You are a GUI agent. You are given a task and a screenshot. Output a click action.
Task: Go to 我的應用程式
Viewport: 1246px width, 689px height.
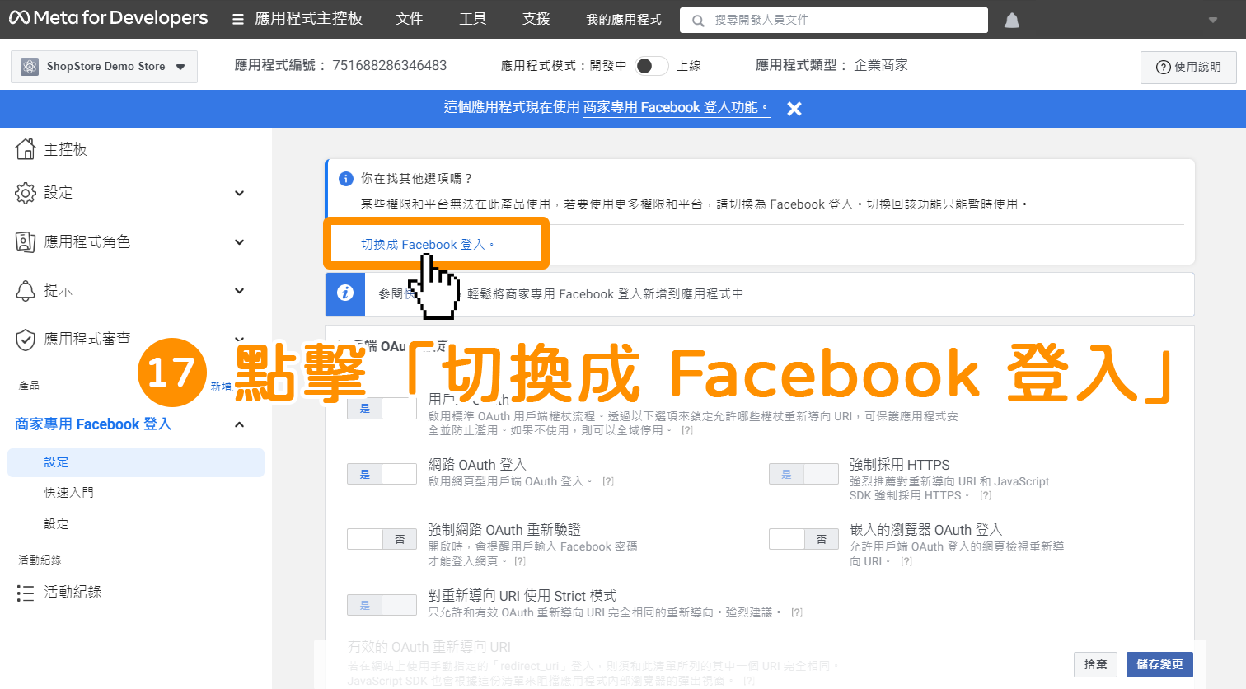pos(623,19)
